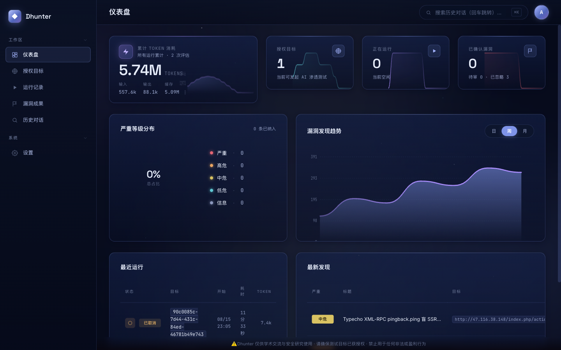Open the 漏洞成果 sidebar item

point(48,104)
